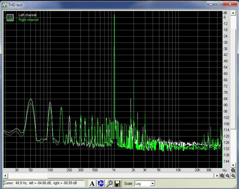Click the horizontal scrollbar left arrow
239x189 pixels.
point(5,176)
